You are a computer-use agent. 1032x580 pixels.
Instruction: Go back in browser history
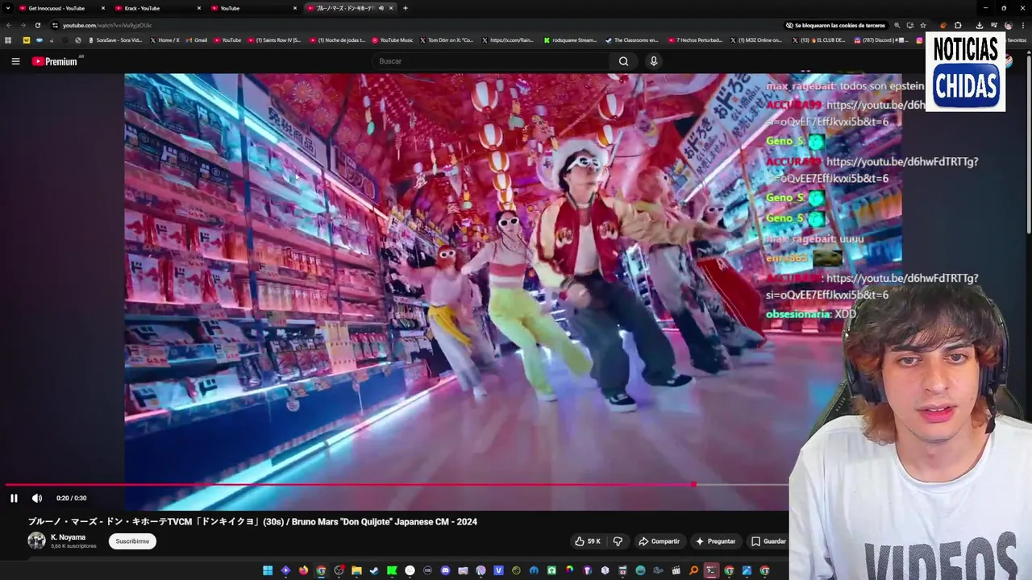tap(8, 25)
